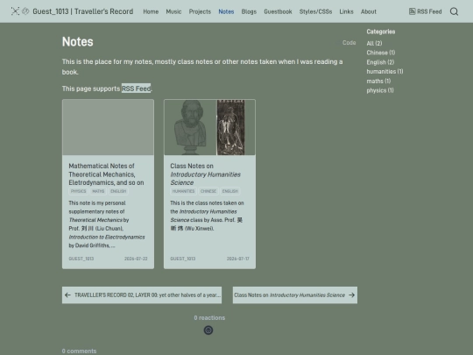
Task: Click the ENGLISH tag on the Class Notes card
Action: click(230, 191)
